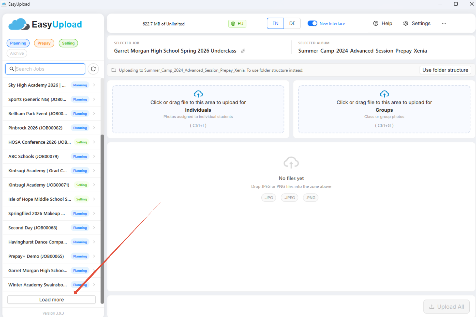
Task: Open Help
Action: [383, 23]
